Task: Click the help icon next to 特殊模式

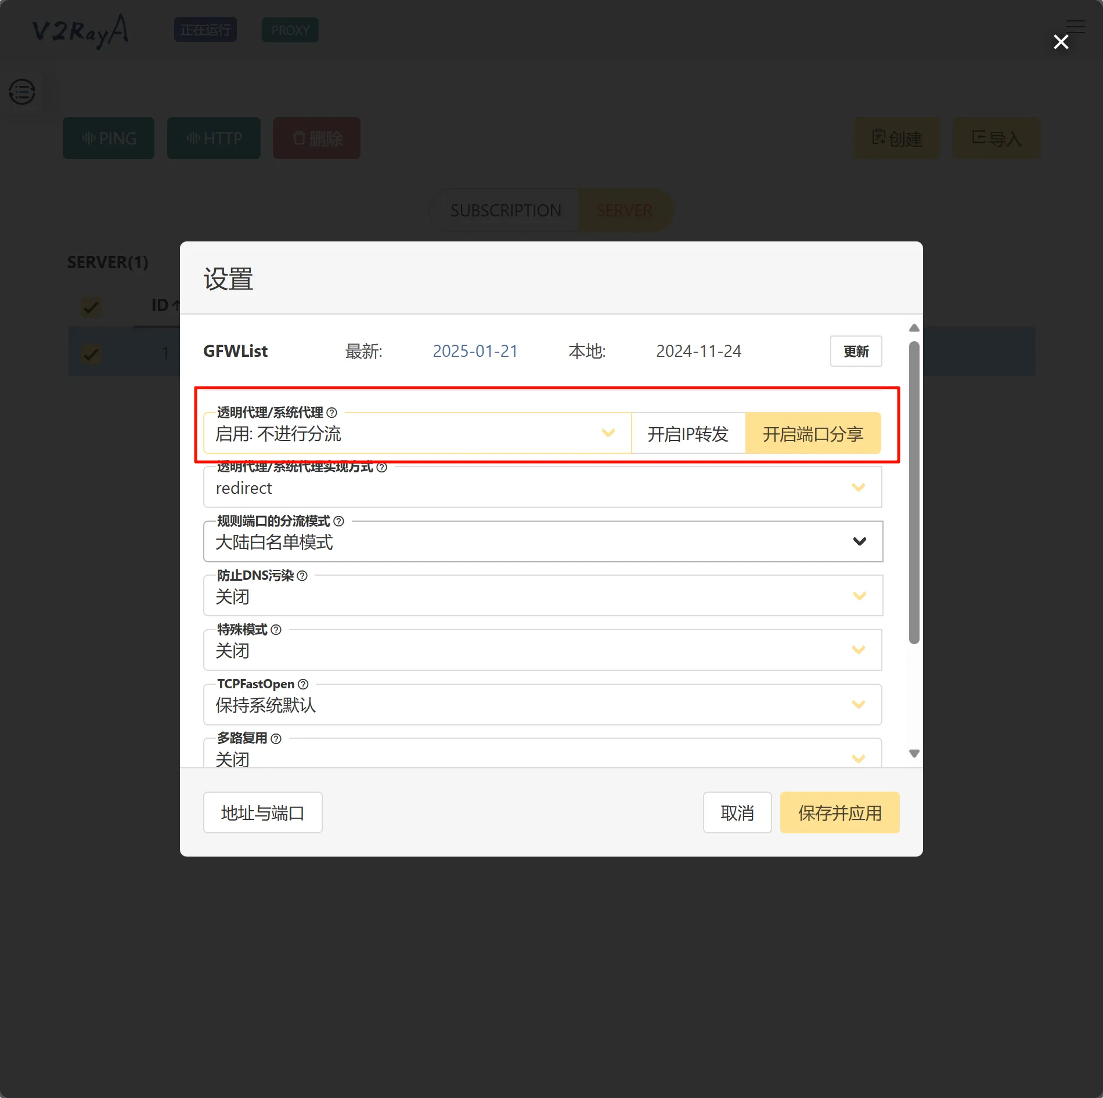Action: [276, 630]
